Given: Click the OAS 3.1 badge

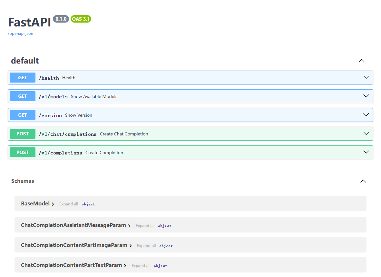Looking at the screenshot, I should tap(81, 19).
